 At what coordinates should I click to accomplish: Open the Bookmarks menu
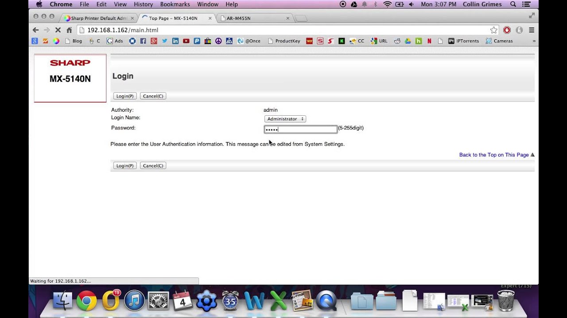point(174,4)
